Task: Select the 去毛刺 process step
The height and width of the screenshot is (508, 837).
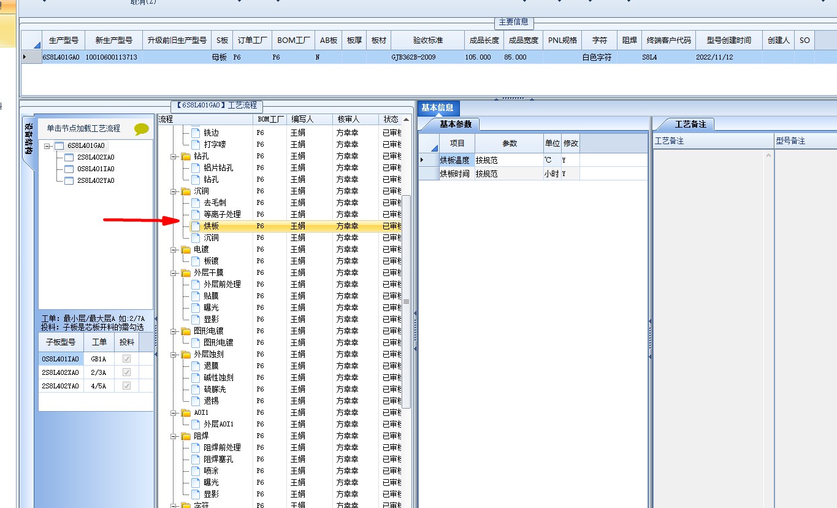Action: click(x=215, y=202)
